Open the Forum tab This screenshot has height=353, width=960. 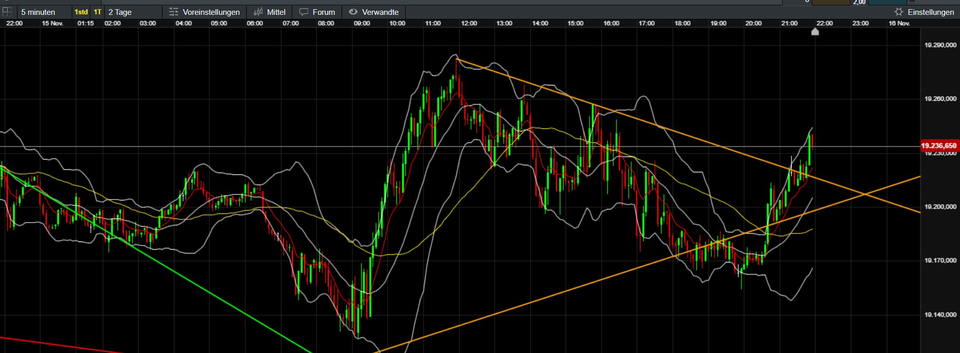coord(317,12)
